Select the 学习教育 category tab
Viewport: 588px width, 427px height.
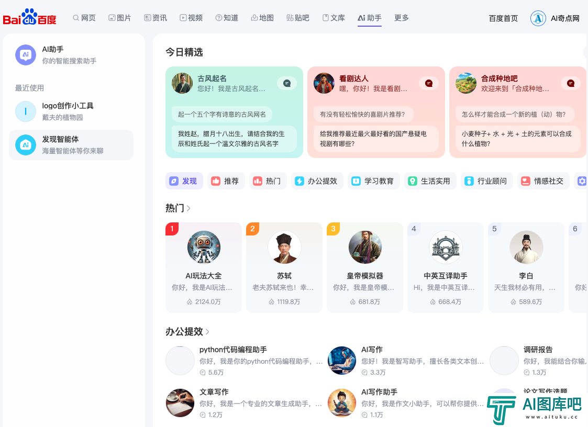[373, 181]
